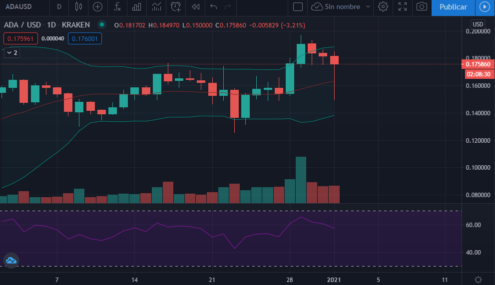Click the 2021 date label on time axis
The width and height of the screenshot is (495, 285).
coord(334,280)
